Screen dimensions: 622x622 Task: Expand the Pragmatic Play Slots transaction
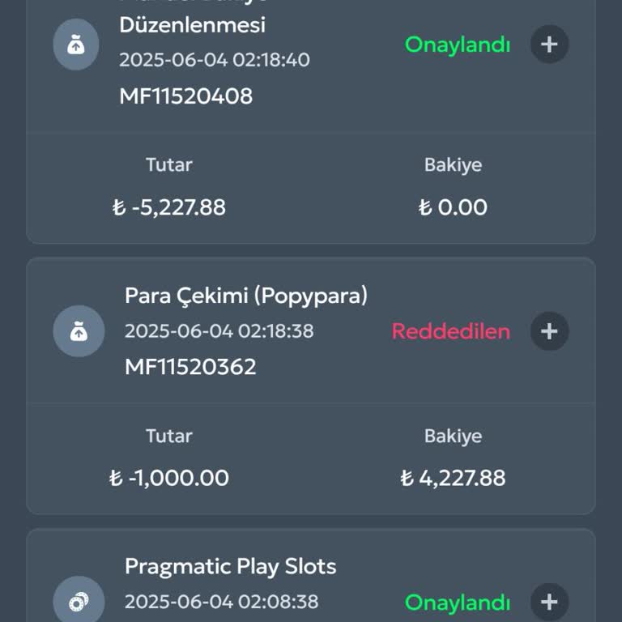point(549,602)
